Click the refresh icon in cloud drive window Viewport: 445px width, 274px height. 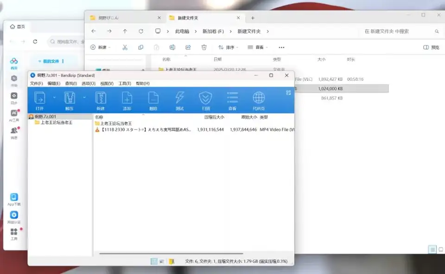coord(35,41)
